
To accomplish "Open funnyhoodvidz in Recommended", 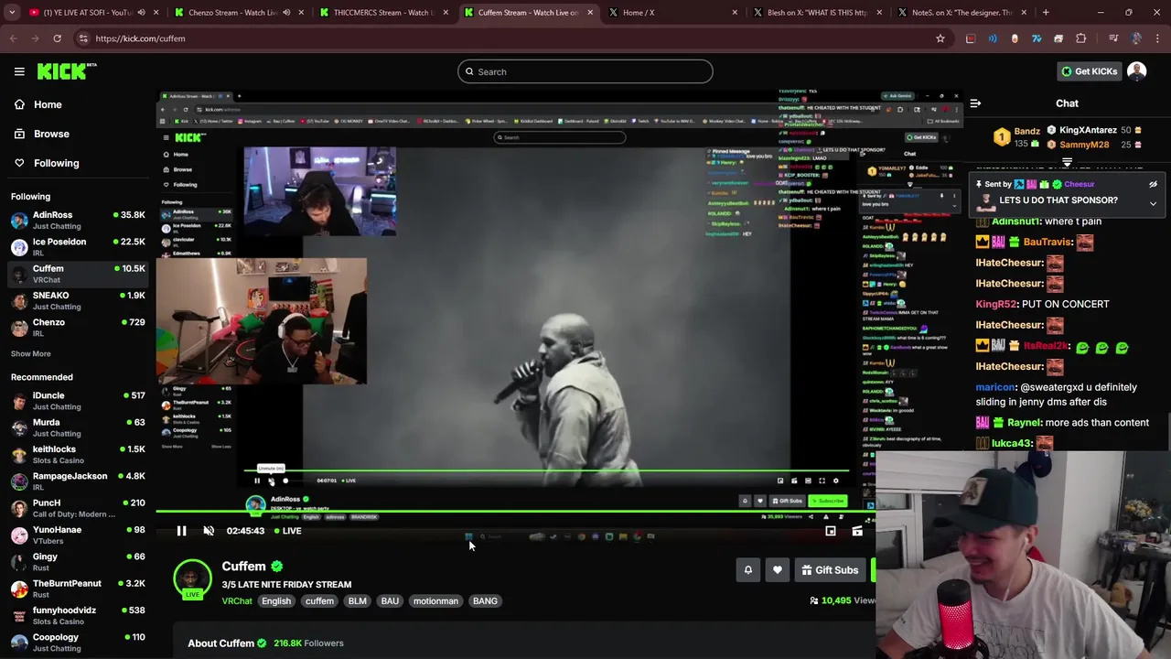I will click(78, 615).
